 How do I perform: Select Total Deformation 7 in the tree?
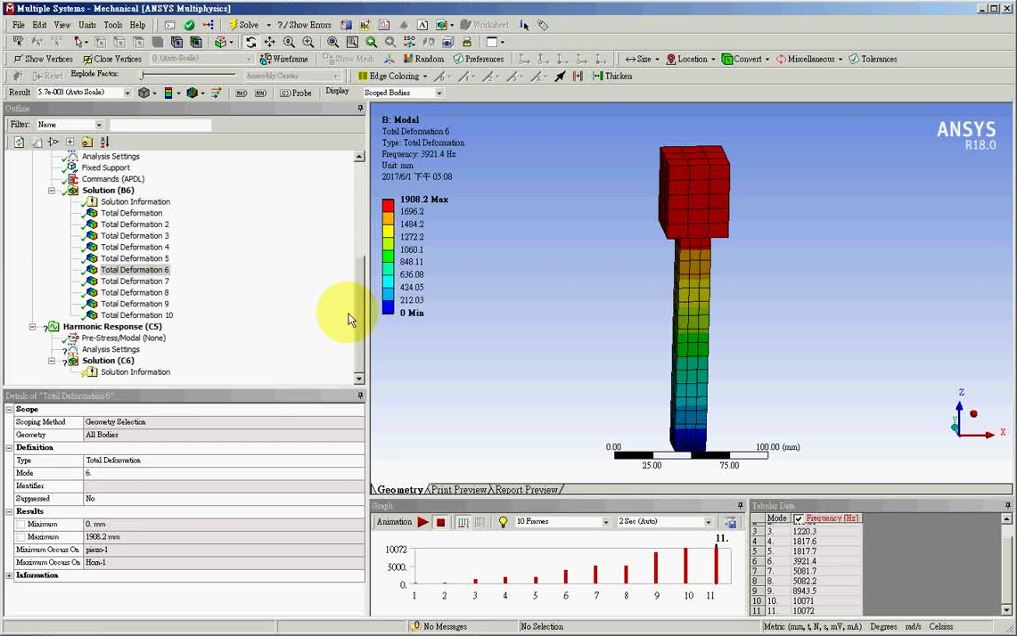[x=135, y=281]
